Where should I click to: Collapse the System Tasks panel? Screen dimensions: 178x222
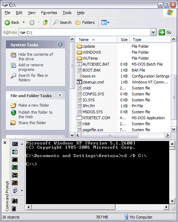coord(60,45)
